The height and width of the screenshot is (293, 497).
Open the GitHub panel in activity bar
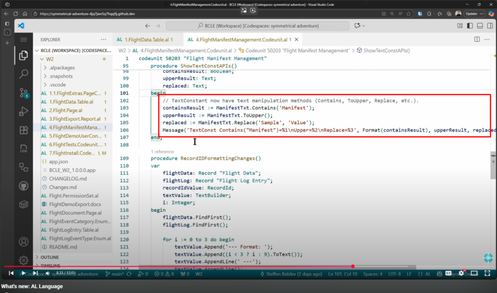(23, 186)
